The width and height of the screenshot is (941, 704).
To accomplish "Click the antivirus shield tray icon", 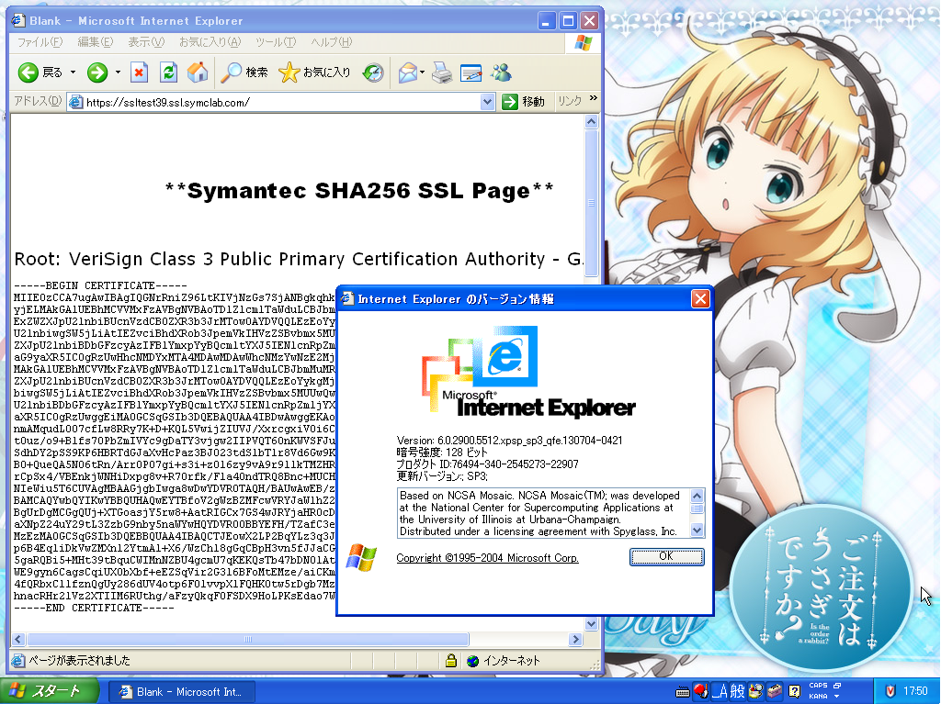I will (x=890, y=691).
